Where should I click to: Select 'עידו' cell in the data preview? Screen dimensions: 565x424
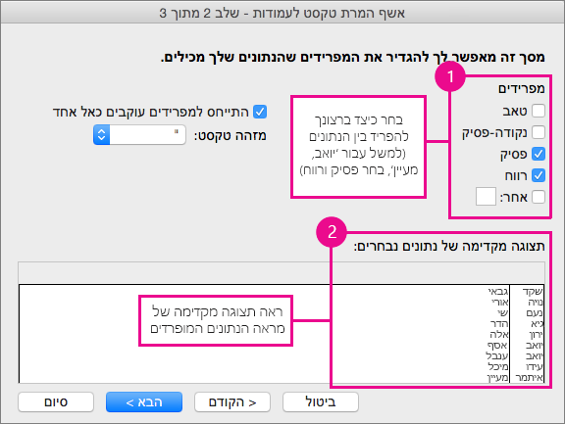pos(534,367)
